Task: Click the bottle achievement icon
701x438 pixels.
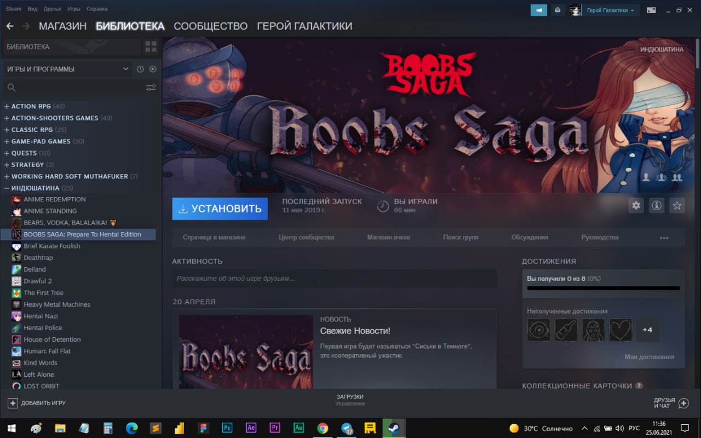Action: point(566,330)
